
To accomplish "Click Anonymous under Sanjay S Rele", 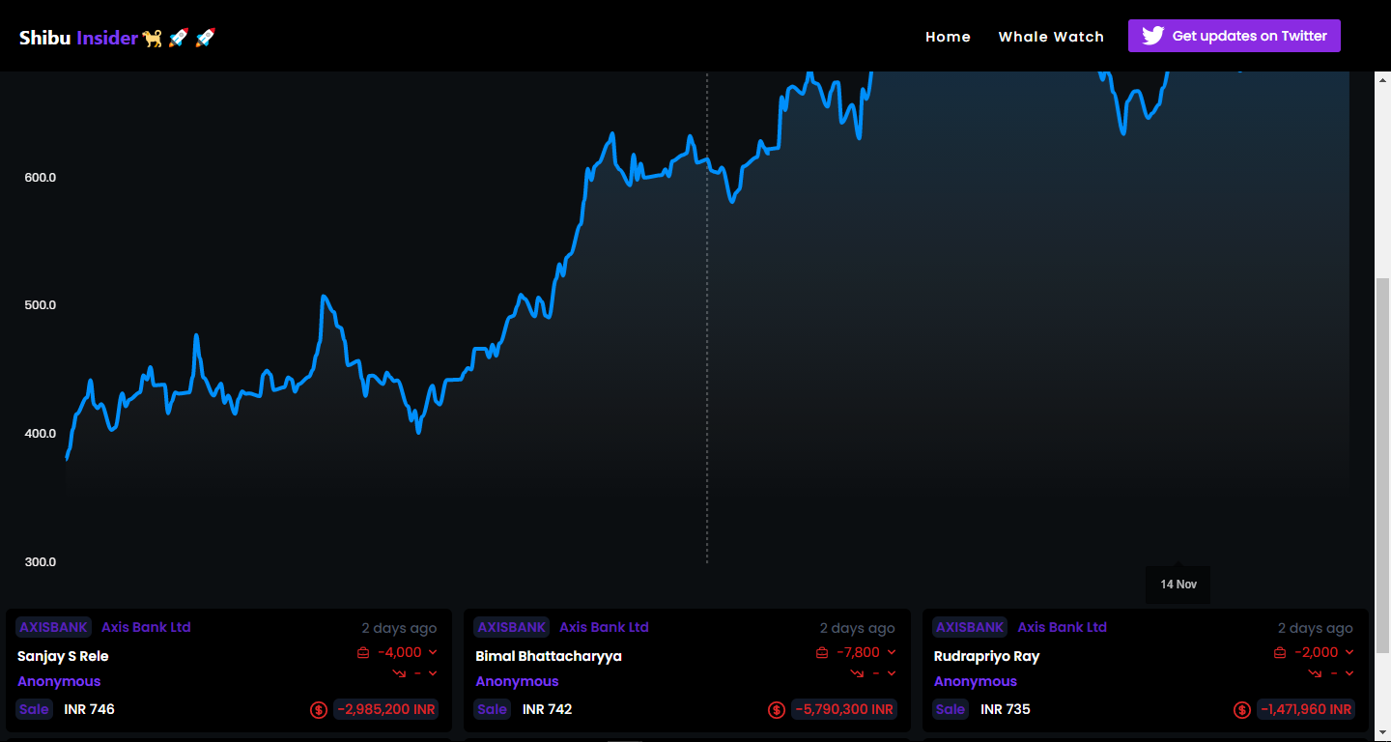I will (59, 681).
